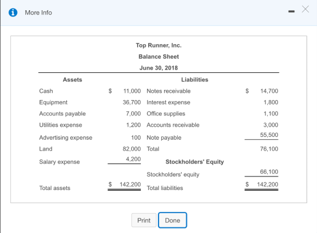Click the 'Balance Sheet' heading

coord(158,57)
